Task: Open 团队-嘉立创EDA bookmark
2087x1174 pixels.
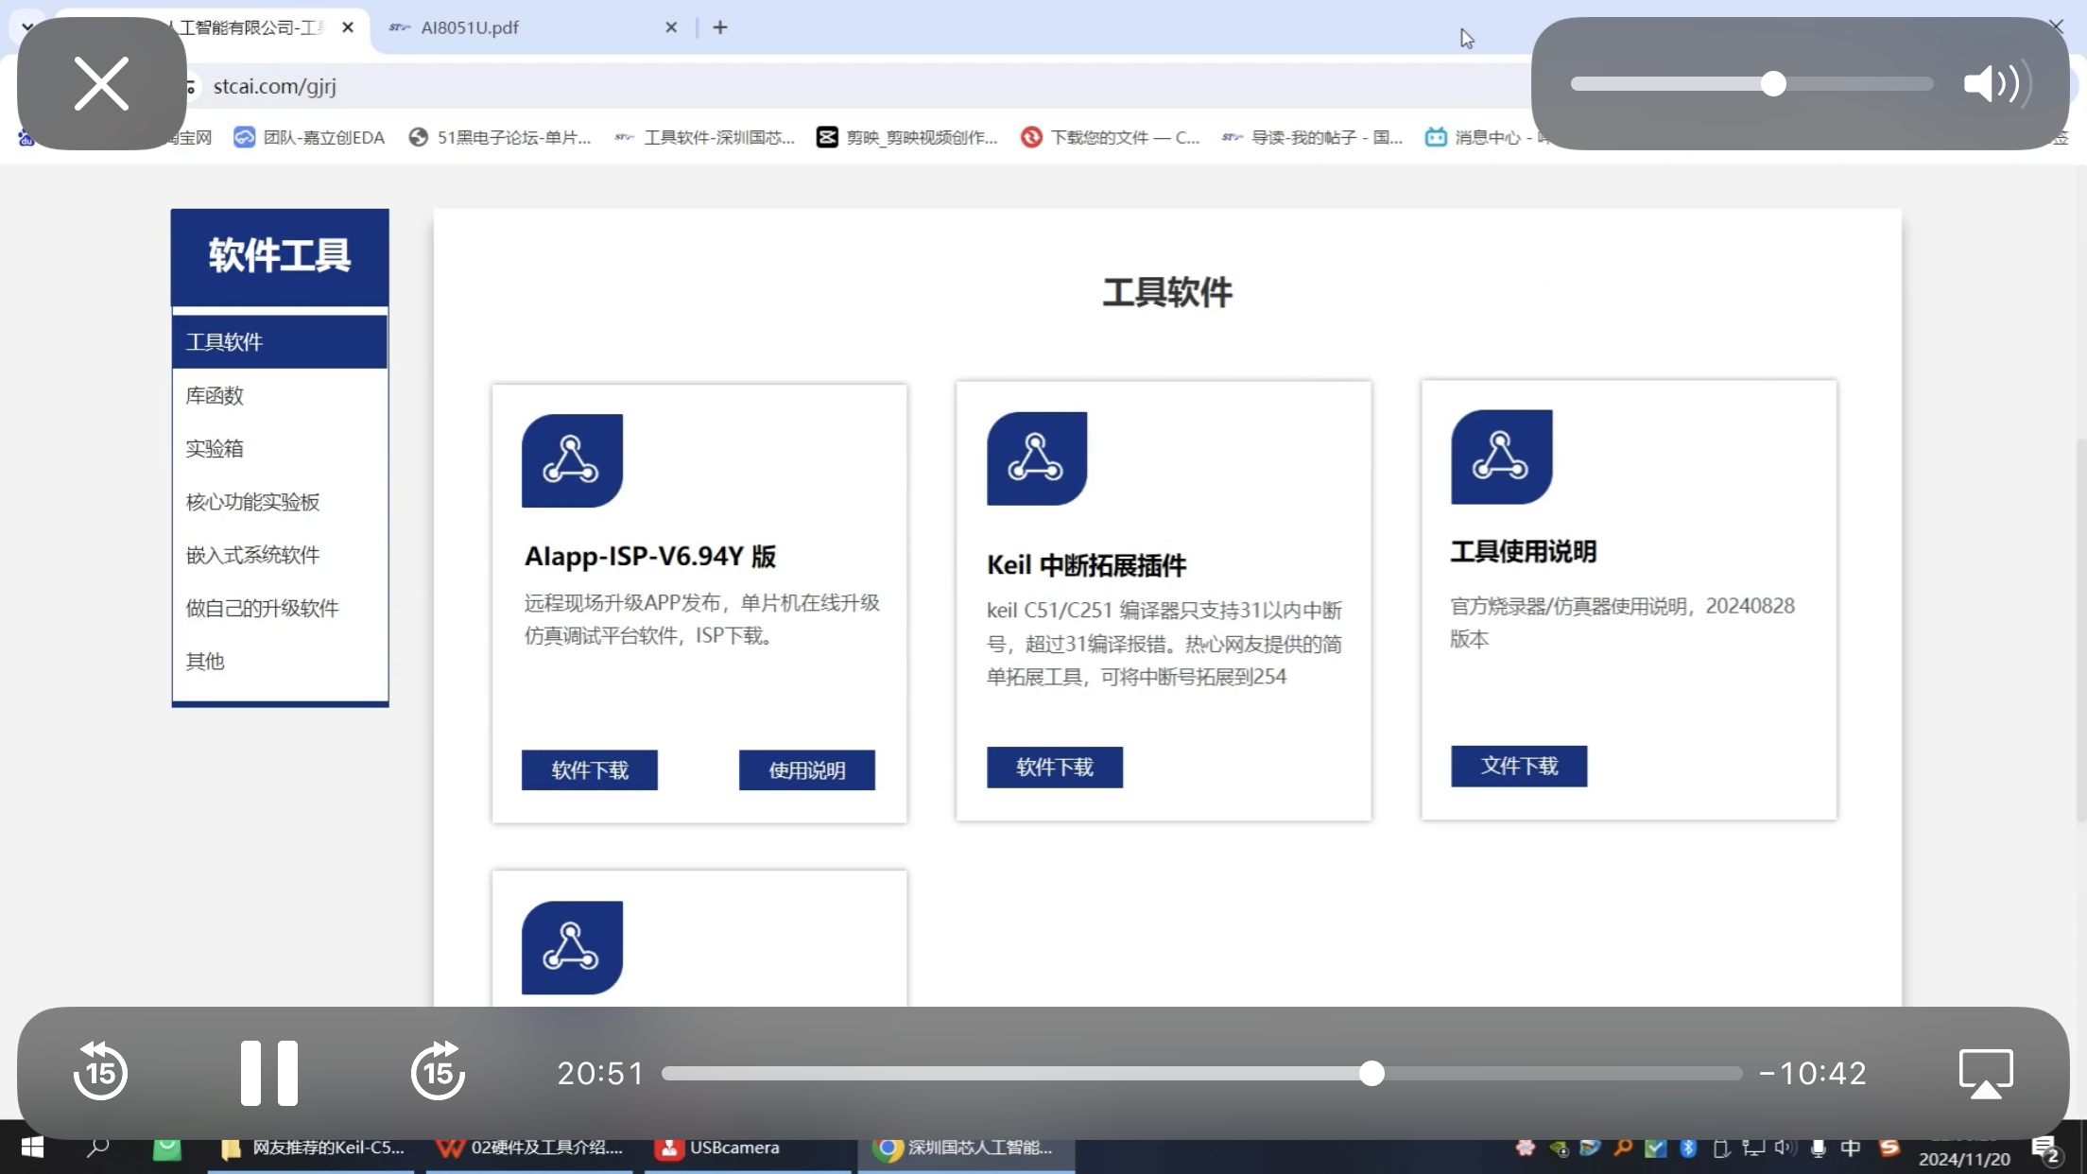Action: pyautogui.click(x=309, y=138)
